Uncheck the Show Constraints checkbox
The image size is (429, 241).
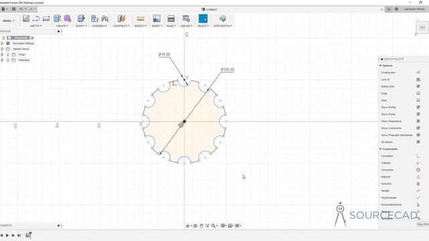tap(418, 128)
